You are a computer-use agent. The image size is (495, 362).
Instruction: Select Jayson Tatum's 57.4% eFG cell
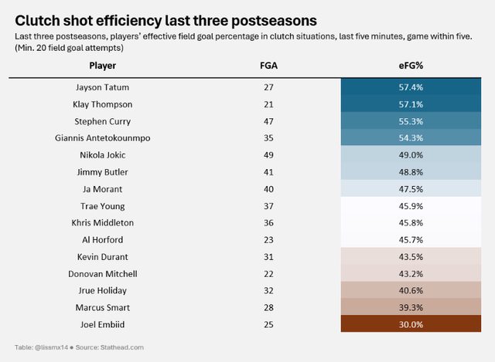411,88
